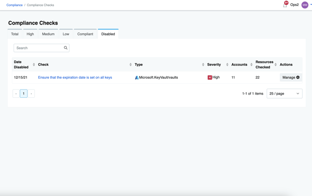Click the Ops2 account label
The image size is (312, 196).
294,5
